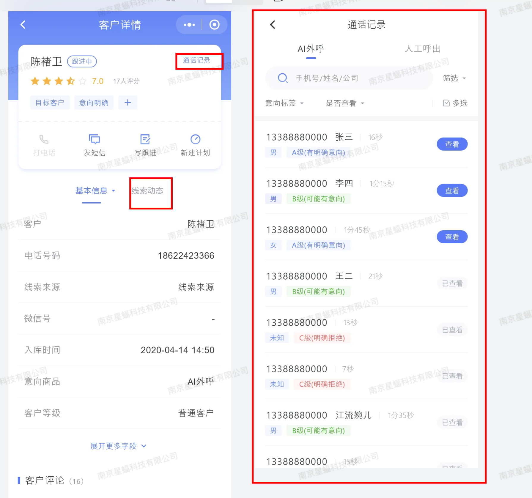Switch to the 基本信息 tab
Screen dimensions: 532x498
point(92,191)
